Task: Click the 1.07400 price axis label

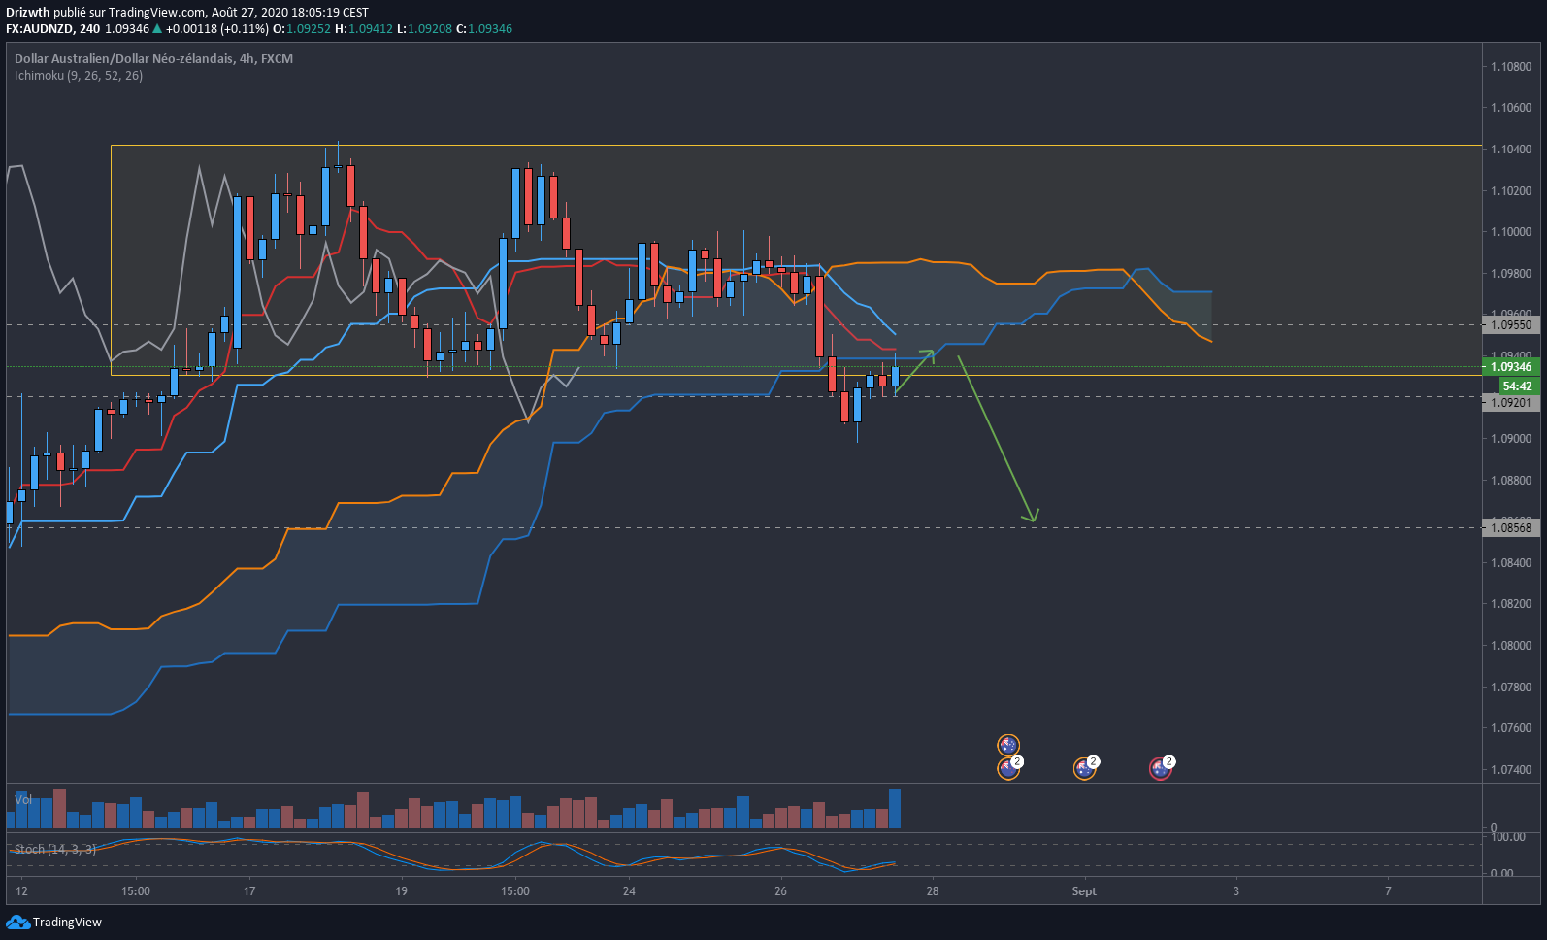Action: (1511, 770)
